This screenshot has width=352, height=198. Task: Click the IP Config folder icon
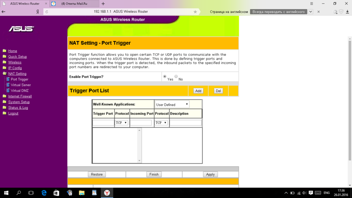(x=4, y=68)
